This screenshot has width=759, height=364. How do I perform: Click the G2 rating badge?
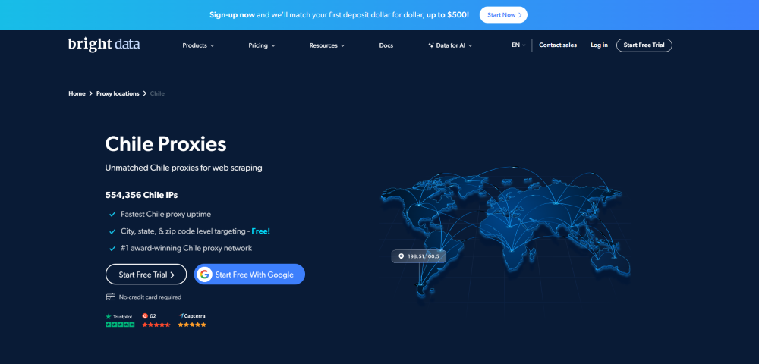coord(156,320)
